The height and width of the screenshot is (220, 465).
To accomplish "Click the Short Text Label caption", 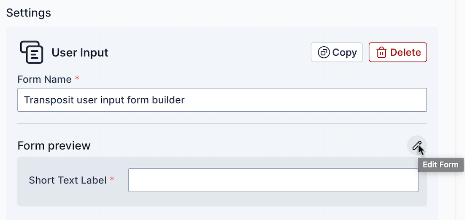I will (x=68, y=180).
